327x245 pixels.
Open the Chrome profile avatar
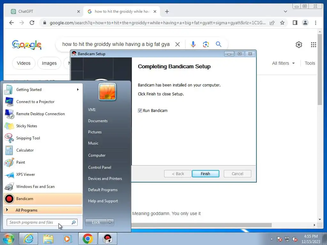pos(305,23)
